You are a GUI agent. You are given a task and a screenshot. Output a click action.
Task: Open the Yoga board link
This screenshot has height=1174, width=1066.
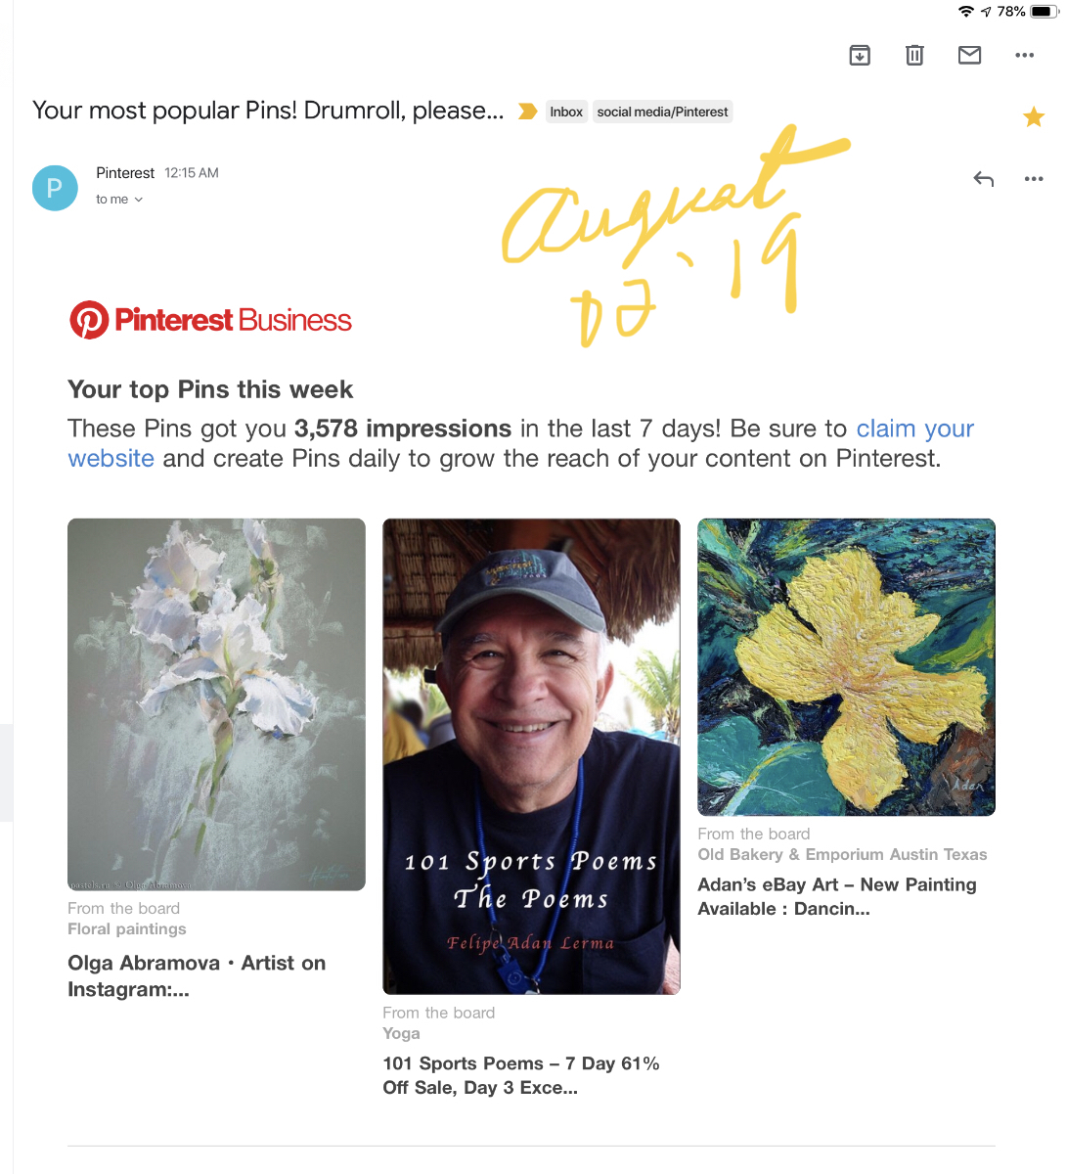pyautogui.click(x=401, y=1034)
